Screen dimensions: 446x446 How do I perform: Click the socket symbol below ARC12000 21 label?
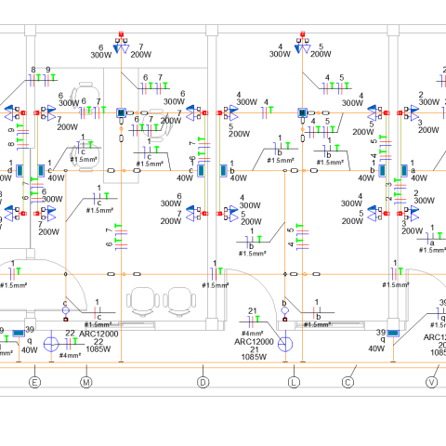point(285,344)
